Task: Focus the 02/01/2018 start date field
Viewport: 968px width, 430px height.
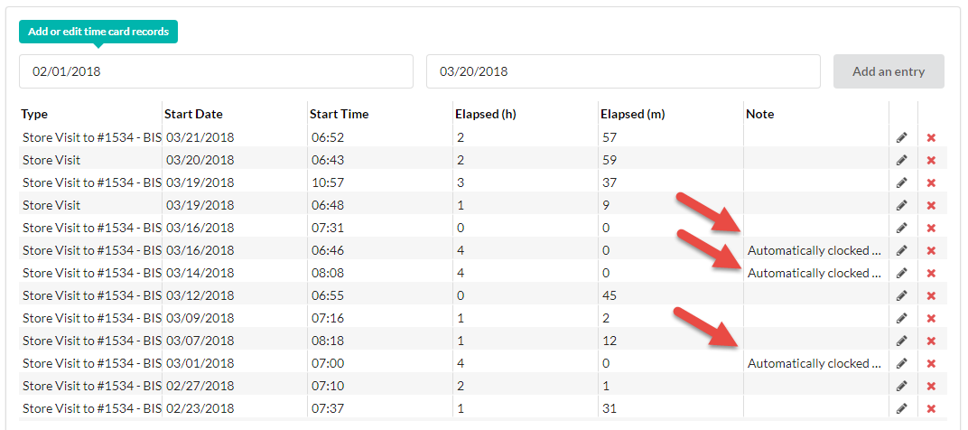Action: [x=216, y=71]
